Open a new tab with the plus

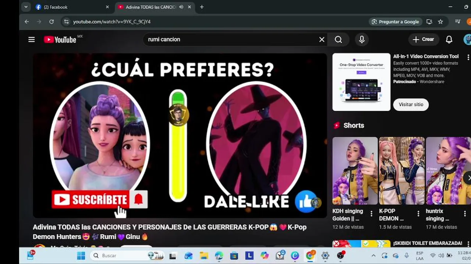pos(202,7)
